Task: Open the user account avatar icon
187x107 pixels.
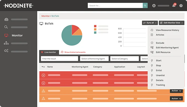Action: coord(154,5)
